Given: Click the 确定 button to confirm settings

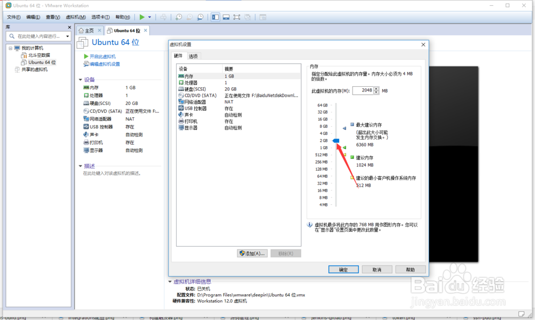Looking at the screenshot, I should click(343, 269).
